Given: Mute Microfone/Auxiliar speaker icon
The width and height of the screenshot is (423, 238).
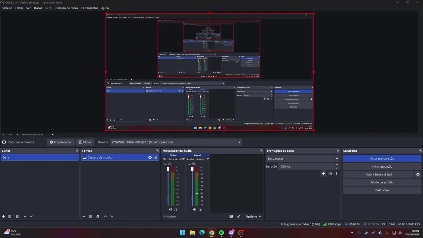Looking at the screenshot, I should coord(171,209).
